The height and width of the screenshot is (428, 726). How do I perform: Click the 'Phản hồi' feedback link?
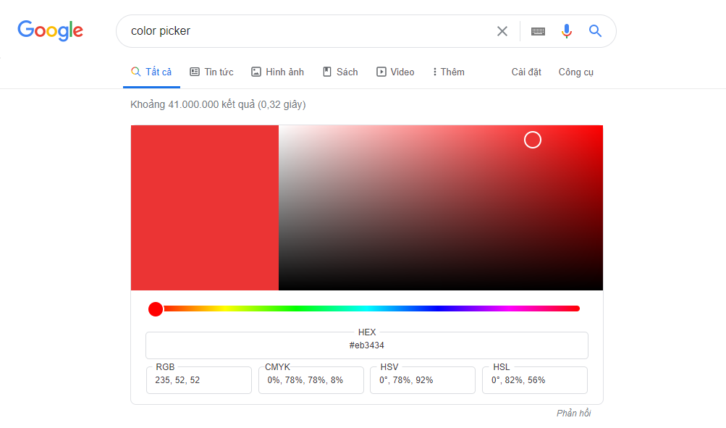(x=574, y=414)
